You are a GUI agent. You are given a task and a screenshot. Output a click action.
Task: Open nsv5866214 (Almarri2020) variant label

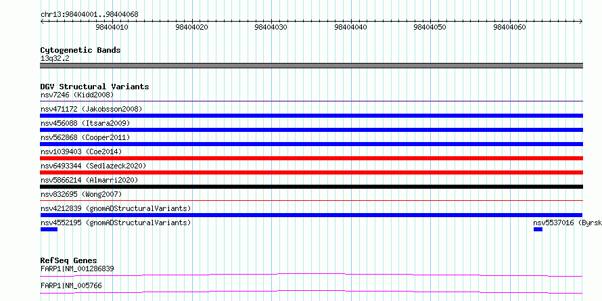click(89, 180)
